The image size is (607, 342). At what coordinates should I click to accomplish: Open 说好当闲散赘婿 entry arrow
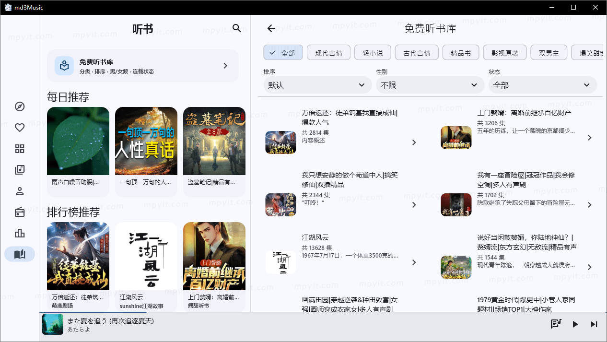tap(590, 267)
